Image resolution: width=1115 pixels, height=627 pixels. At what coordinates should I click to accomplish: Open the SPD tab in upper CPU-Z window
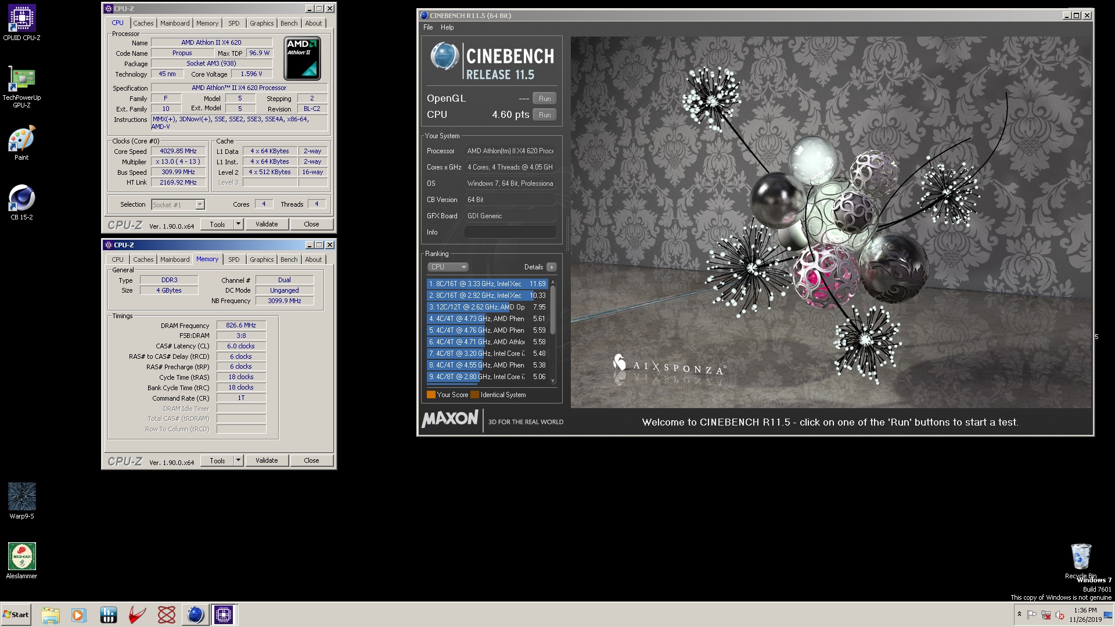coord(234,23)
